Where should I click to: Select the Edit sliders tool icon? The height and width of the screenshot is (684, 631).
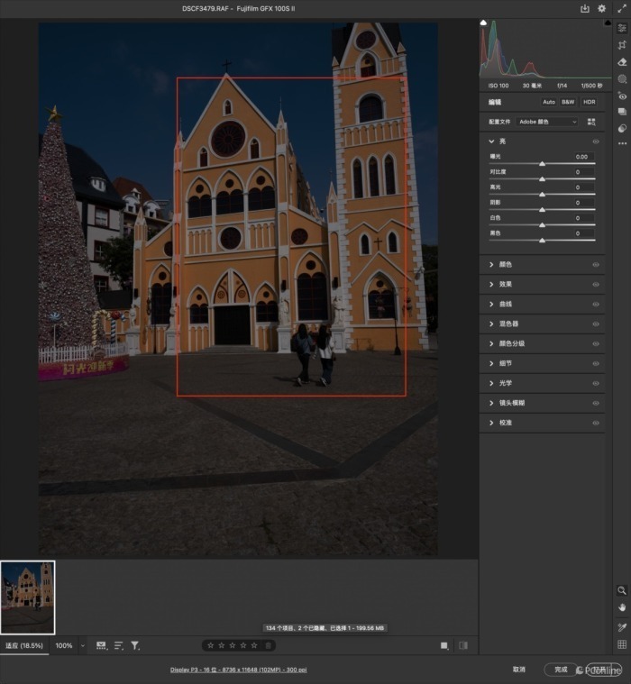click(622, 28)
